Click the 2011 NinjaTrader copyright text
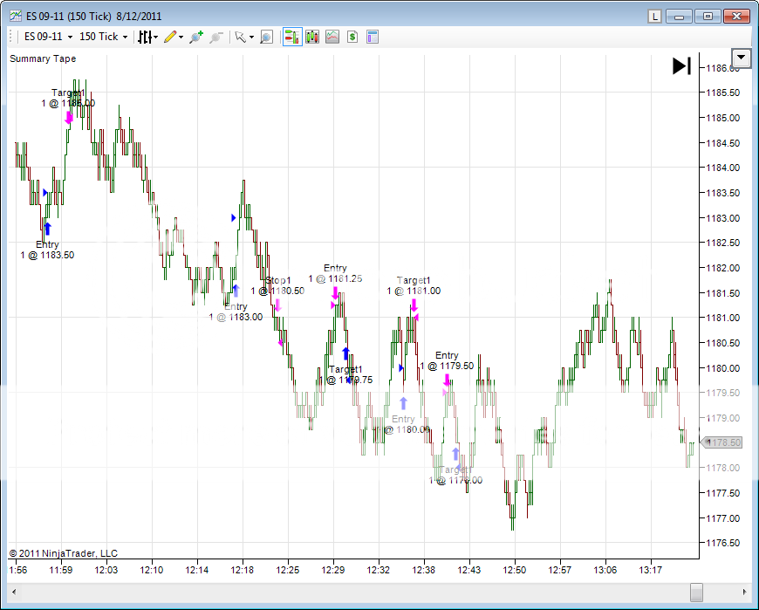 pyautogui.click(x=65, y=553)
